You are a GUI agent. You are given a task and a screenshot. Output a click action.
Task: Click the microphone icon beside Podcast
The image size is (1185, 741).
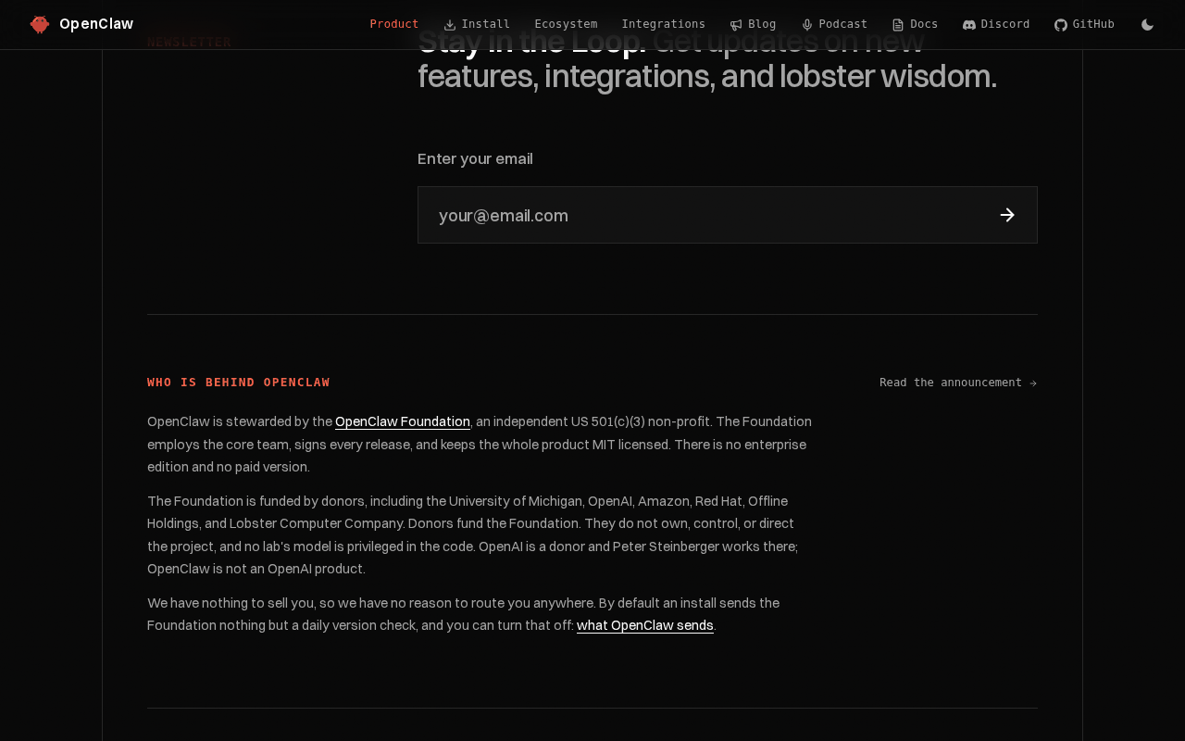click(x=807, y=25)
